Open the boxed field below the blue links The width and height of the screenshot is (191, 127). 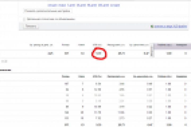pos(47,11)
